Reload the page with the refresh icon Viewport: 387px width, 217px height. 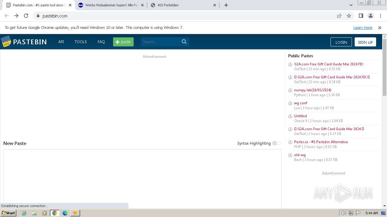coord(26,16)
